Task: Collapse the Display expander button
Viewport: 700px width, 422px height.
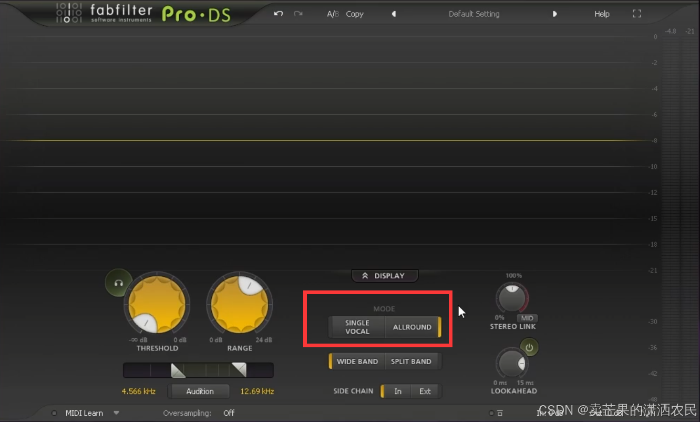Action: tap(385, 276)
